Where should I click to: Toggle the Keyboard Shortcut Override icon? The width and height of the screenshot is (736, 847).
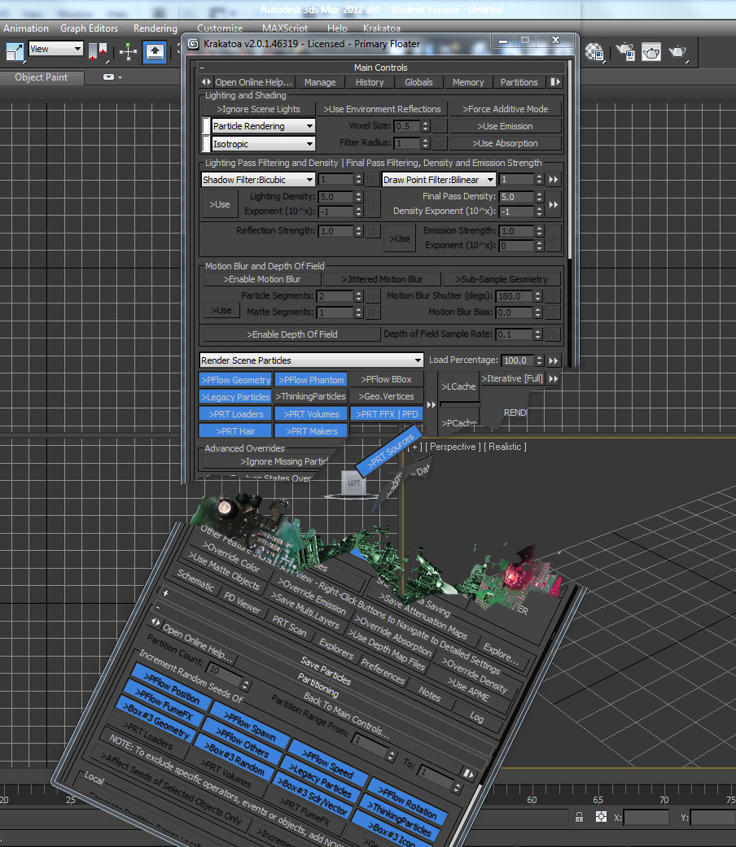[155, 52]
